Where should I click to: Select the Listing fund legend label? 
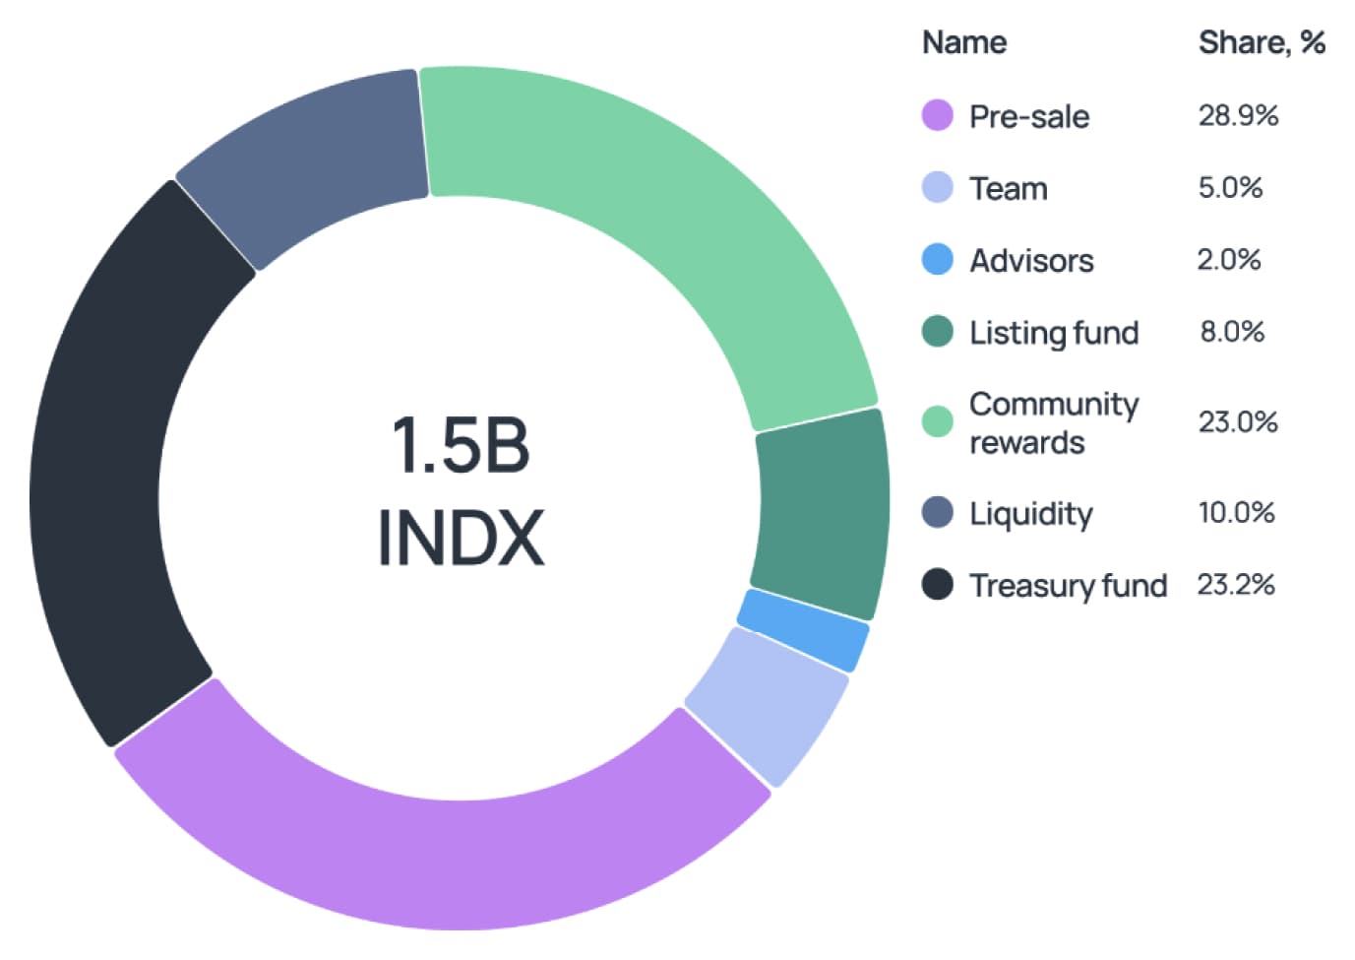(1054, 333)
